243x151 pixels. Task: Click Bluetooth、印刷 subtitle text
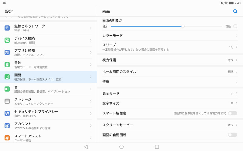click(25, 43)
